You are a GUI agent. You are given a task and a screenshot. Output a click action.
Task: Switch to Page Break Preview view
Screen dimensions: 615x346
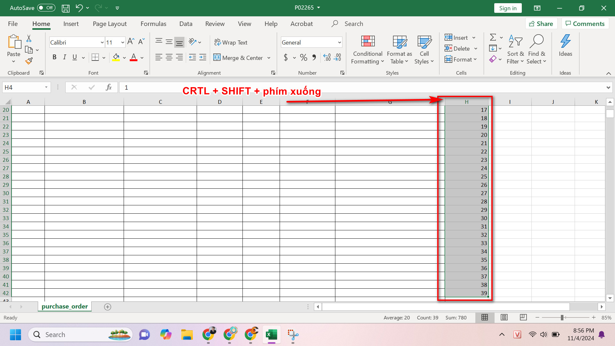tap(523, 317)
